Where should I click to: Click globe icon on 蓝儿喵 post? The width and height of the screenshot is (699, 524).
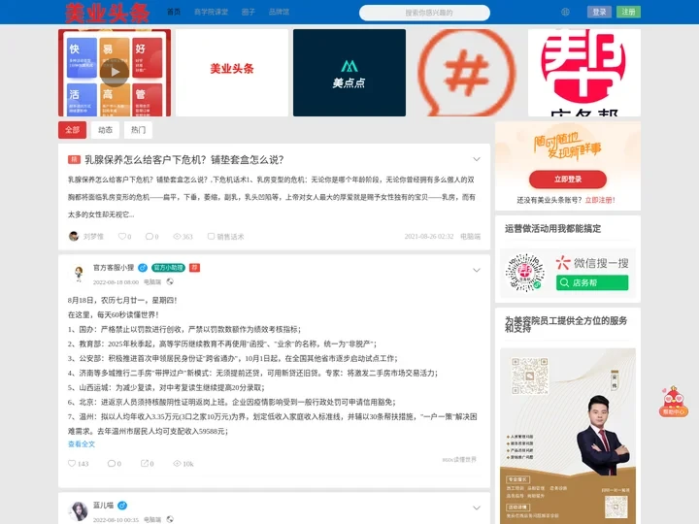click(170, 519)
